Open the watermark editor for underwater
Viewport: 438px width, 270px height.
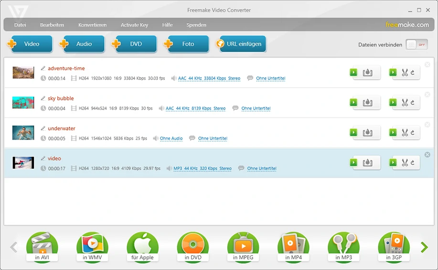tap(367, 133)
